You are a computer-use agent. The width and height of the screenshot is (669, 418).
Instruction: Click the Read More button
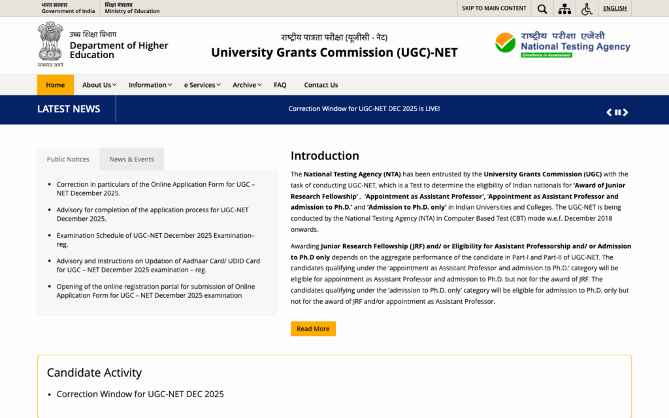(313, 329)
